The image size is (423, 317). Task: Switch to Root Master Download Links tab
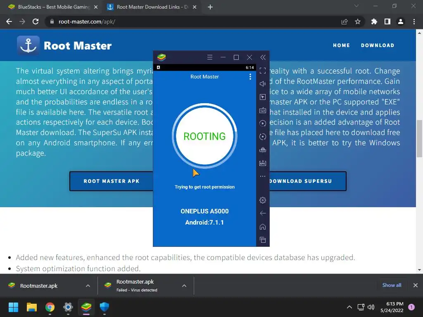tap(152, 7)
